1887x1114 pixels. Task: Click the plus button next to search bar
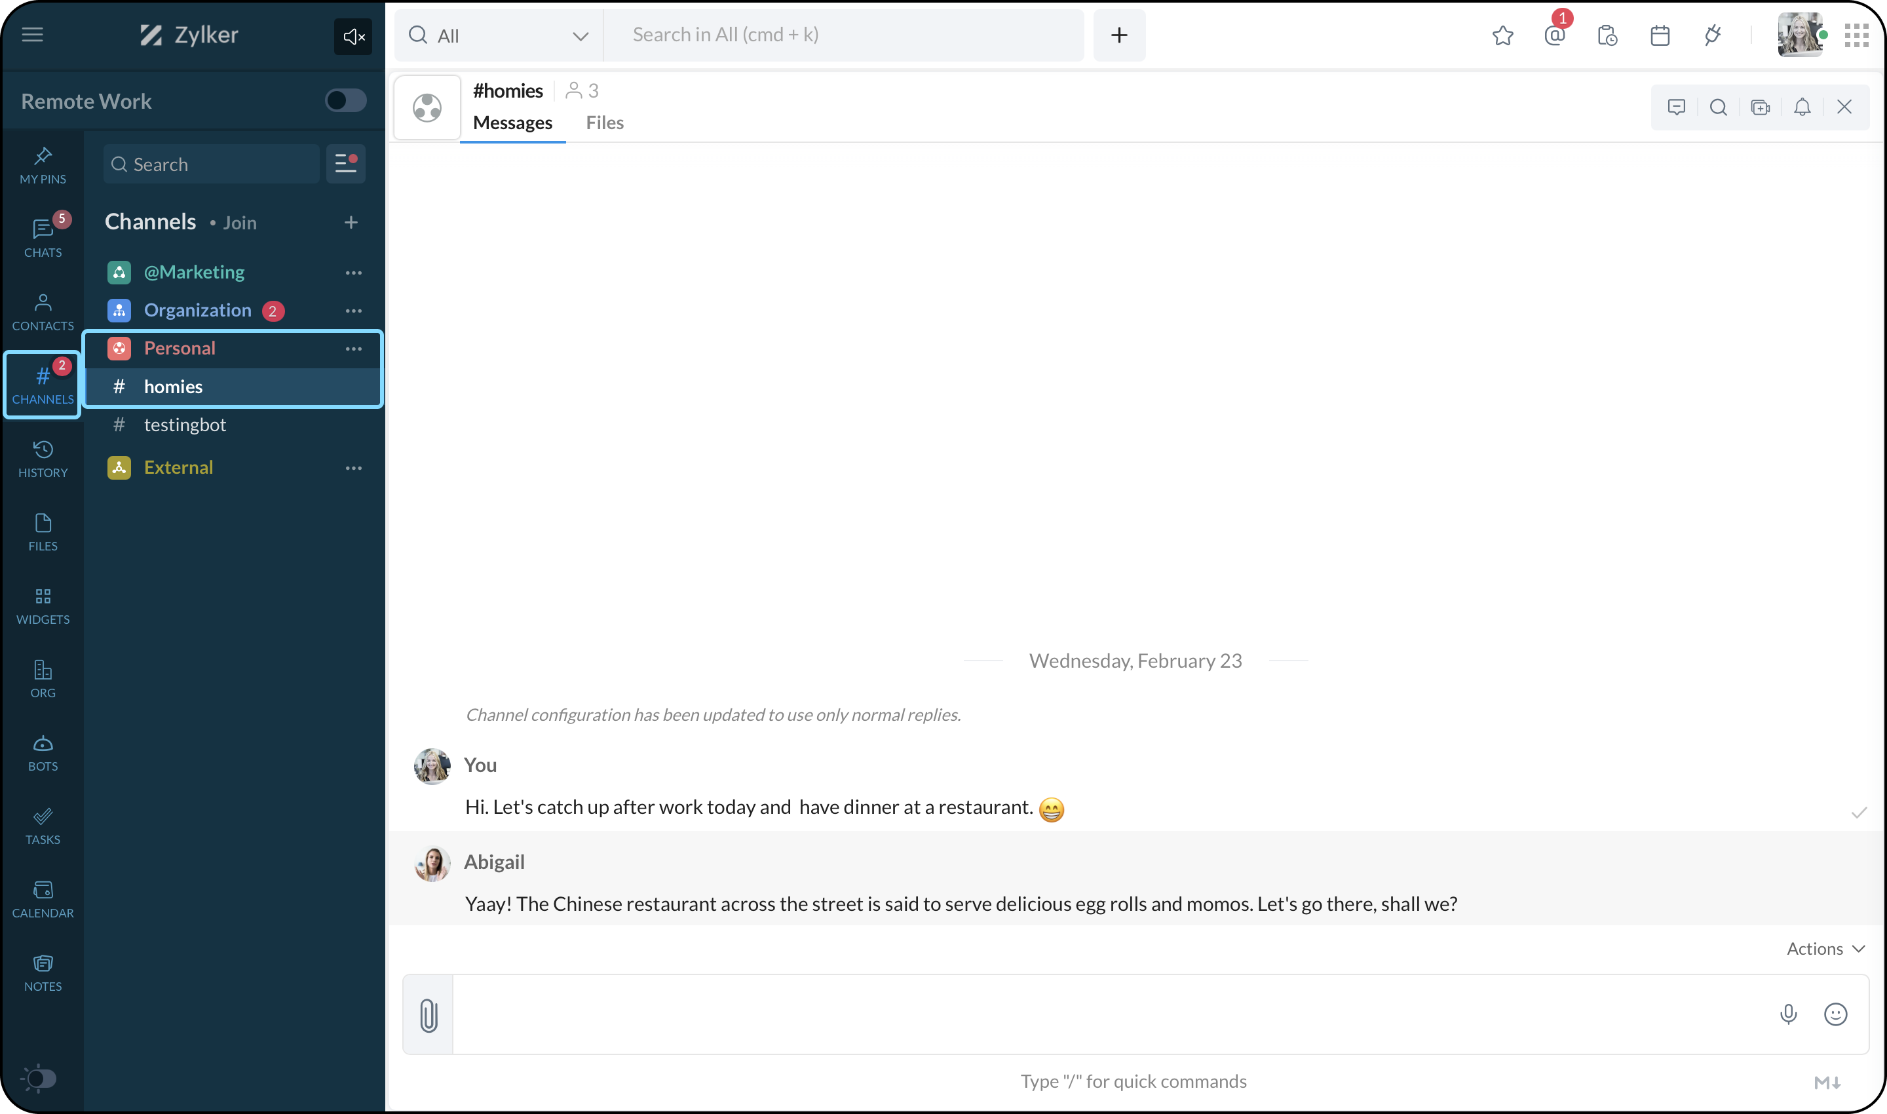click(1118, 35)
